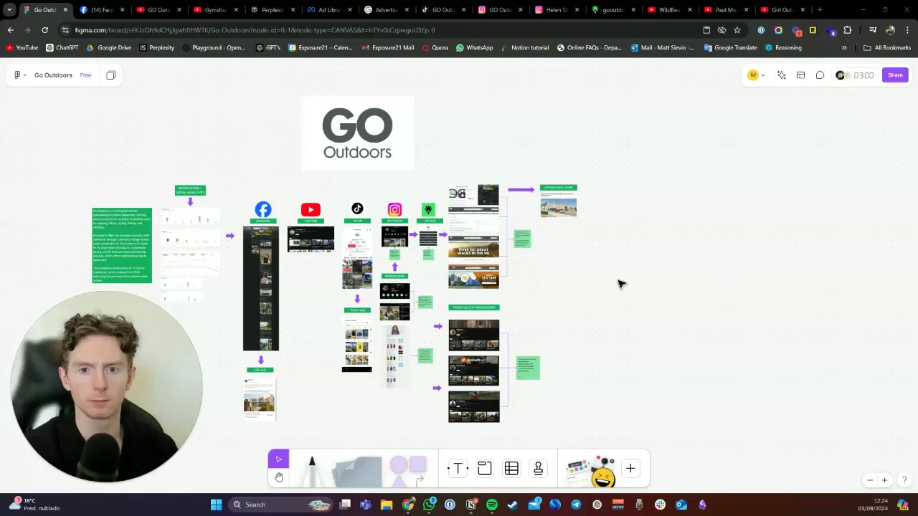The height and width of the screenshot is (516, 918).
Task: Click the plus more tools button
Action: point(630,469)
